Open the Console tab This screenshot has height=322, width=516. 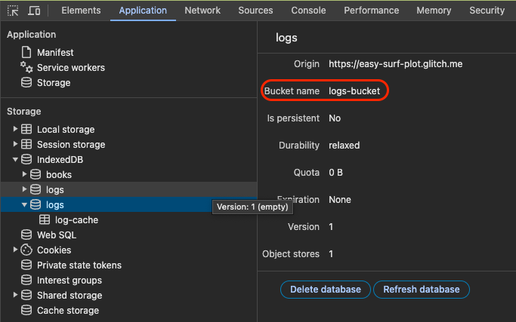pyautogui.click(x=308, y=11)
